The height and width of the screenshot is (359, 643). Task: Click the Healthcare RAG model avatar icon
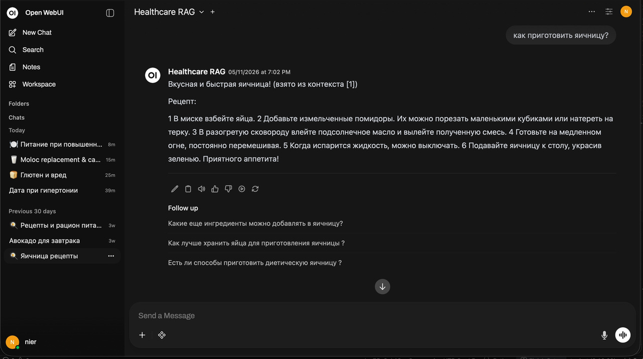153,75
